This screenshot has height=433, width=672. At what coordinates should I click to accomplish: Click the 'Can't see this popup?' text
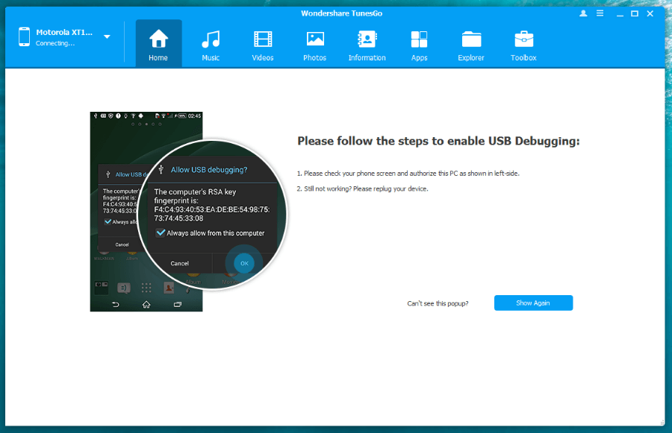438,303
